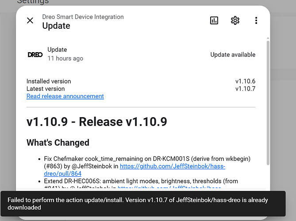
Task: Select the latest version value v1.10.7
Action: tap(245, 89)
